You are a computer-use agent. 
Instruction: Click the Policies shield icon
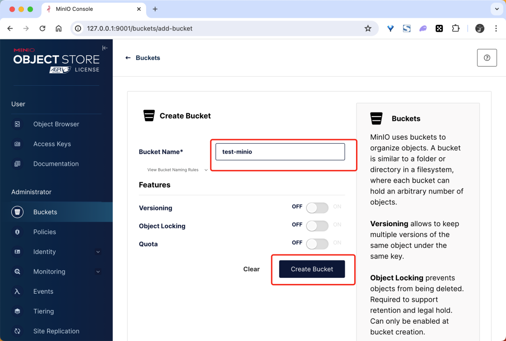[17, 232]
